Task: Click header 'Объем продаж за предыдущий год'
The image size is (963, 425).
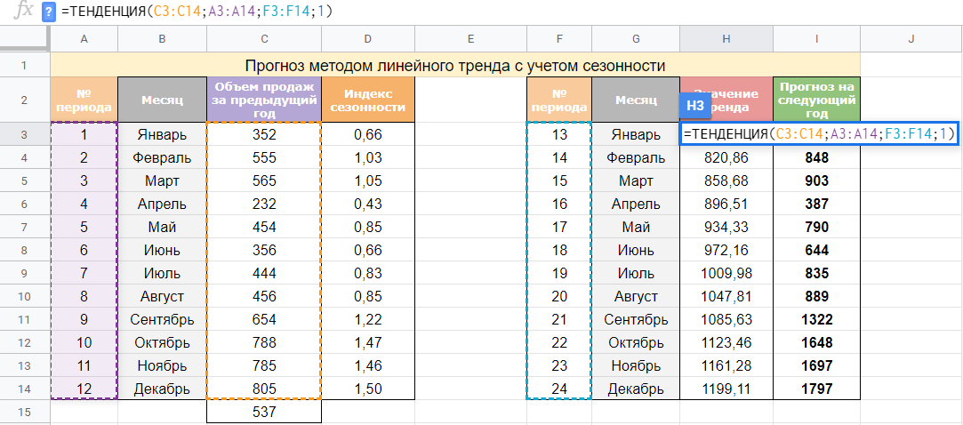Action: 264,100
